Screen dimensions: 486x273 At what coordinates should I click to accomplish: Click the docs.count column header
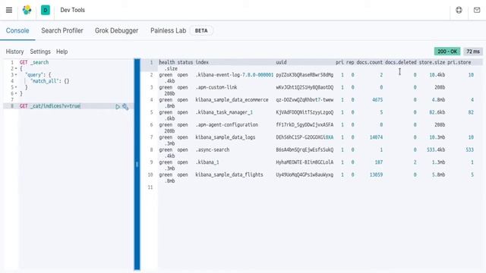pyautogui.click(x=370, y=62)
